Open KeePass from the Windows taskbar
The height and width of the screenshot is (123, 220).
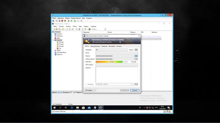coord(101,108)
